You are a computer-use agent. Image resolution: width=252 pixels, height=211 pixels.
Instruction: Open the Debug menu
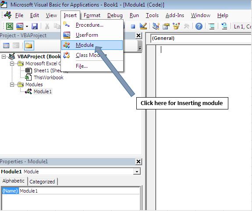(115, 15)
